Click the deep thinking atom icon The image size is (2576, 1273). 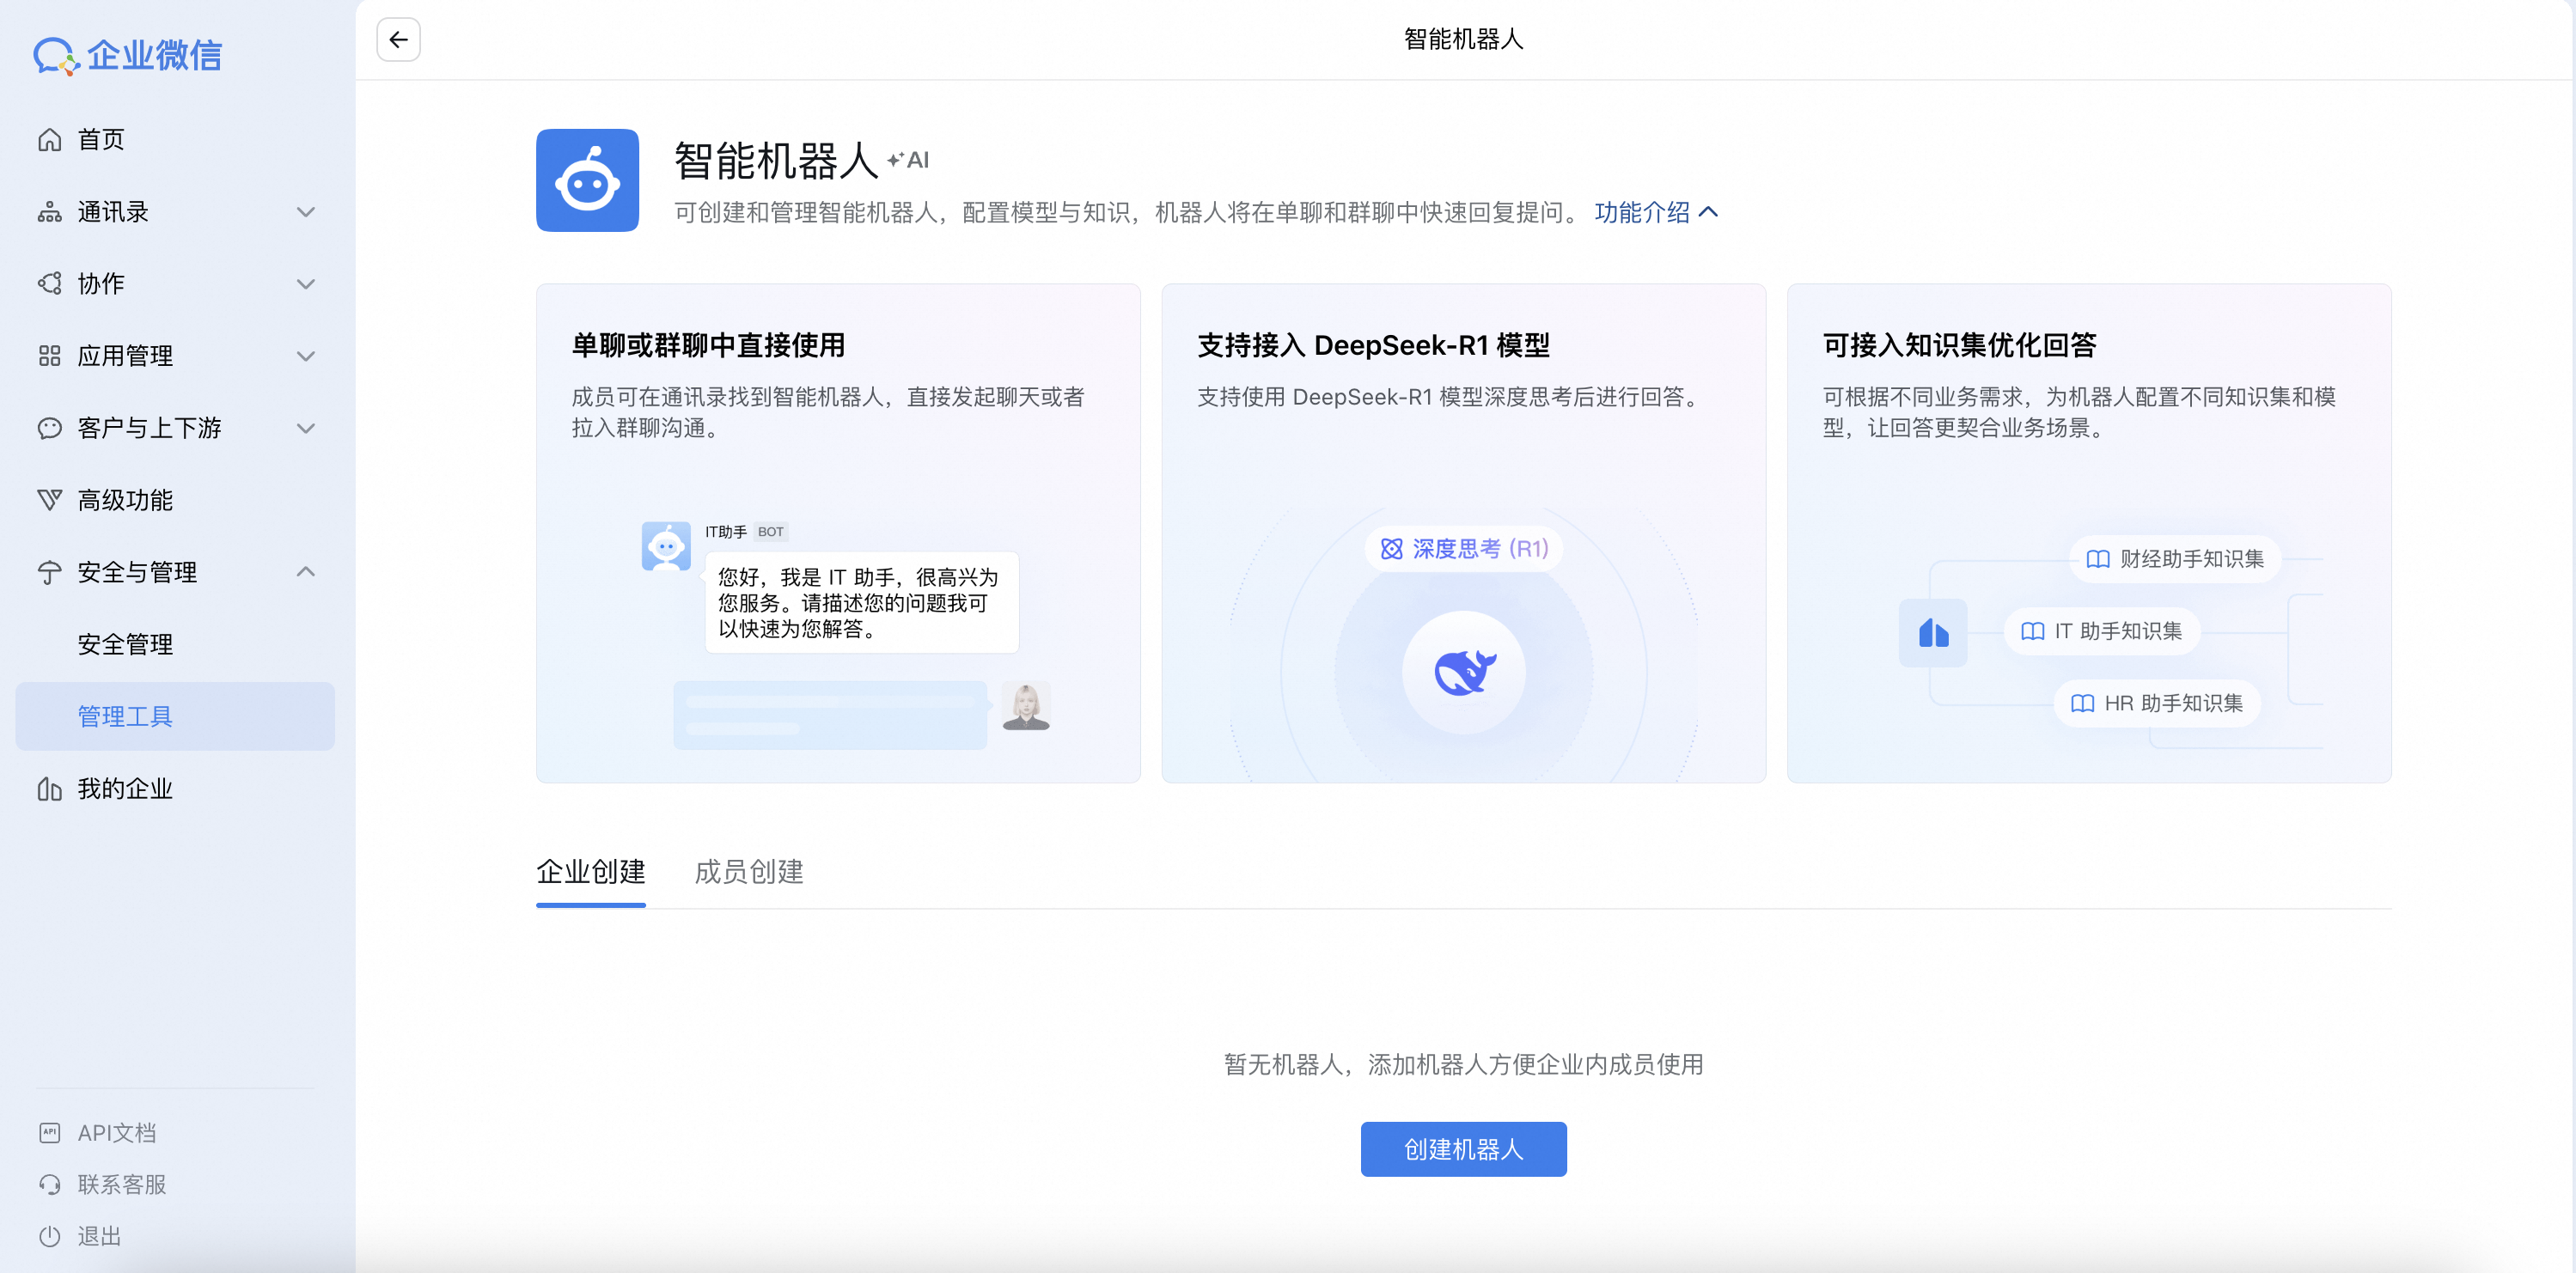tap(1391, 549)
